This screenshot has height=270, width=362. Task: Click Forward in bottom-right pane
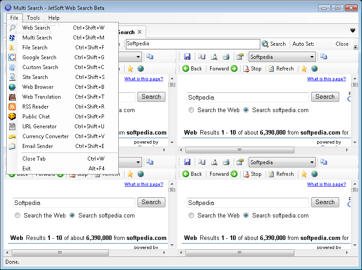pyautogui.click(x=224, y=174)
